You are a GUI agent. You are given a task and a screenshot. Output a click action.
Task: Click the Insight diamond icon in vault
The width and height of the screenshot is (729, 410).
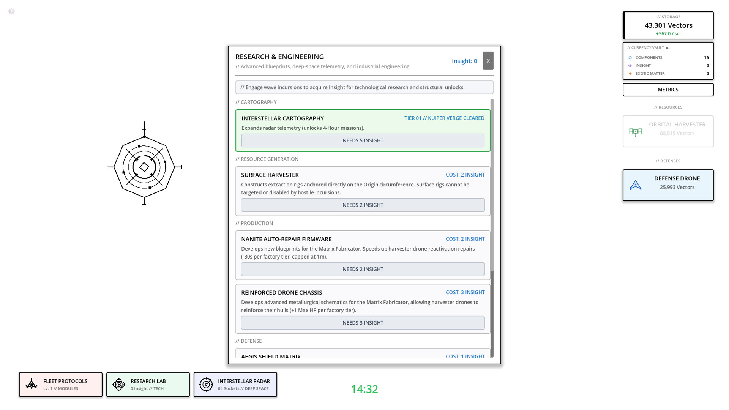point(630,66)
